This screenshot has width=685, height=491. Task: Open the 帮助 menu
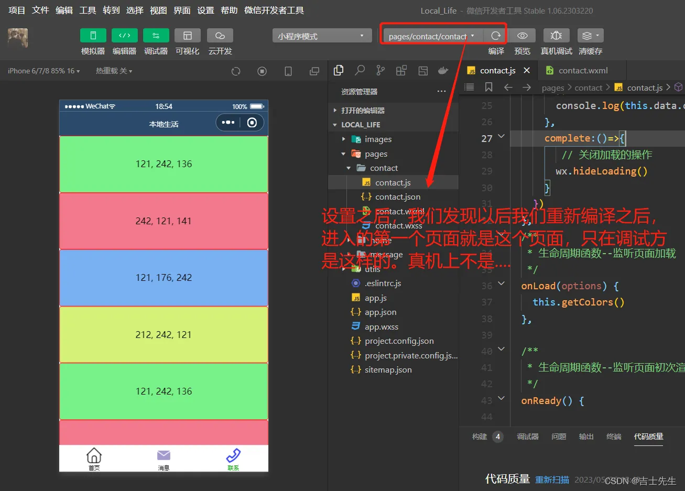[x=229, y=10]
